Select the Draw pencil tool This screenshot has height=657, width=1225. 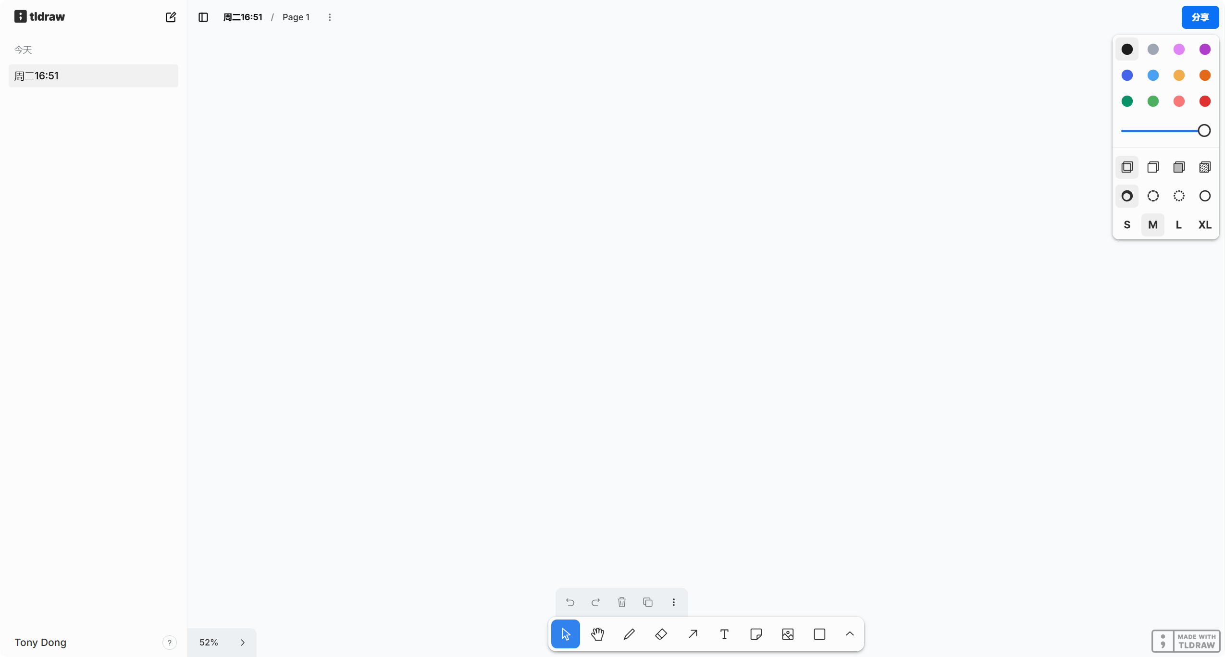pyautogui.click(x=629, y=634)
